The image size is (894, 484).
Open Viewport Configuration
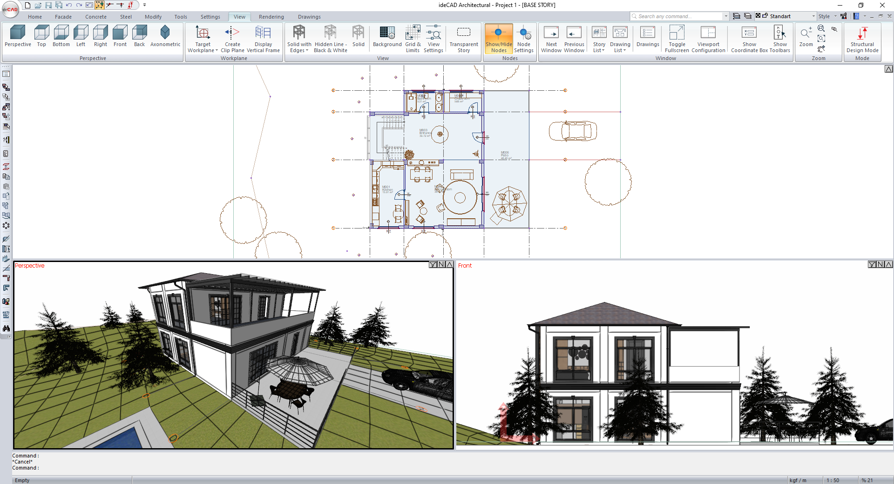point(708,39)
